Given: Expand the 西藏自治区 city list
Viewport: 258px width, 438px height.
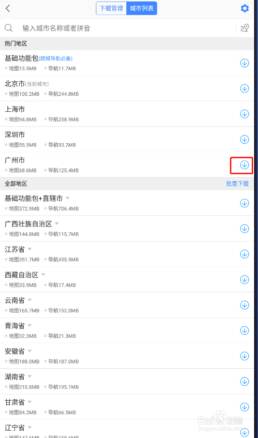Looking at the screenshot, I should pos(43,274).
